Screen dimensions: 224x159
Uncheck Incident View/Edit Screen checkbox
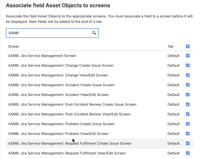[x=188, y=95]
